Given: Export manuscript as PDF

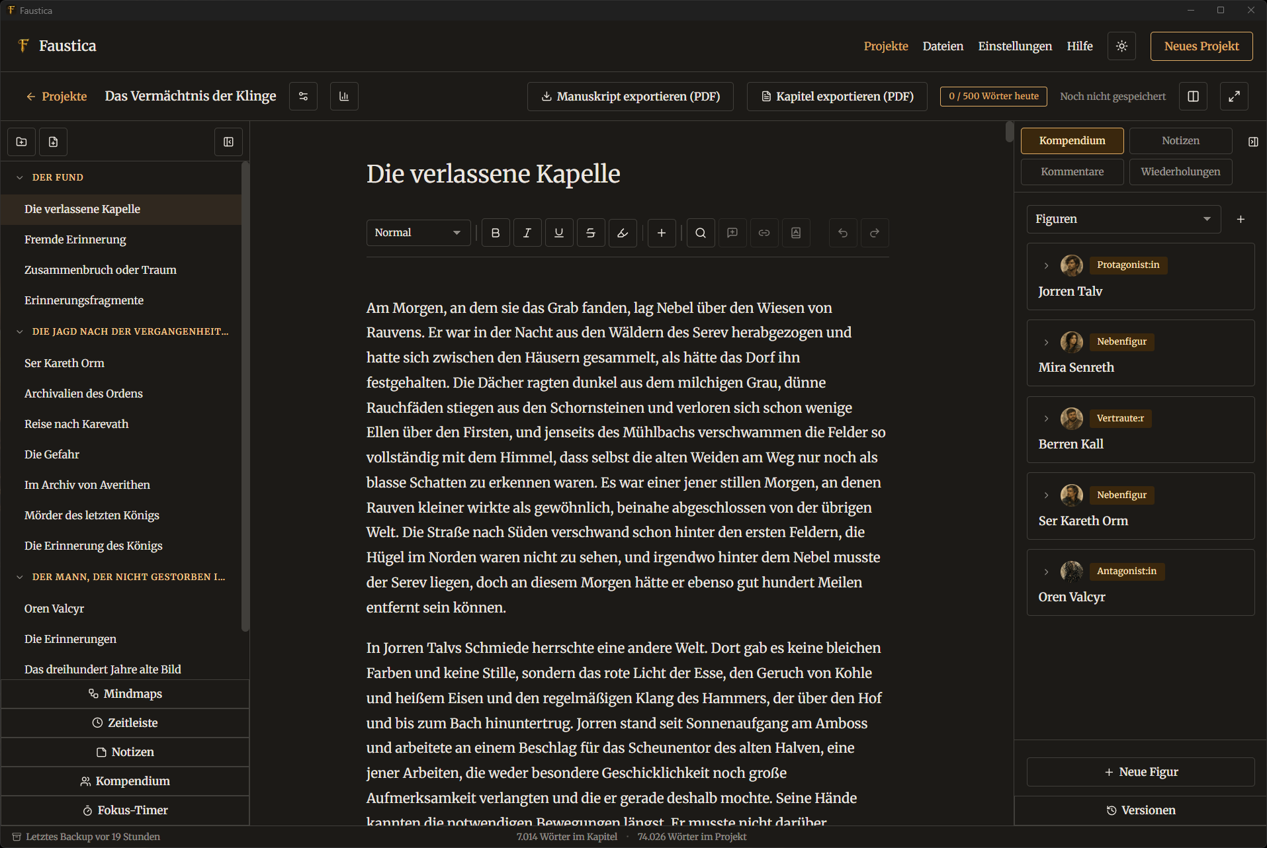Looking at the screenshot, I should (x=630, y=97).
